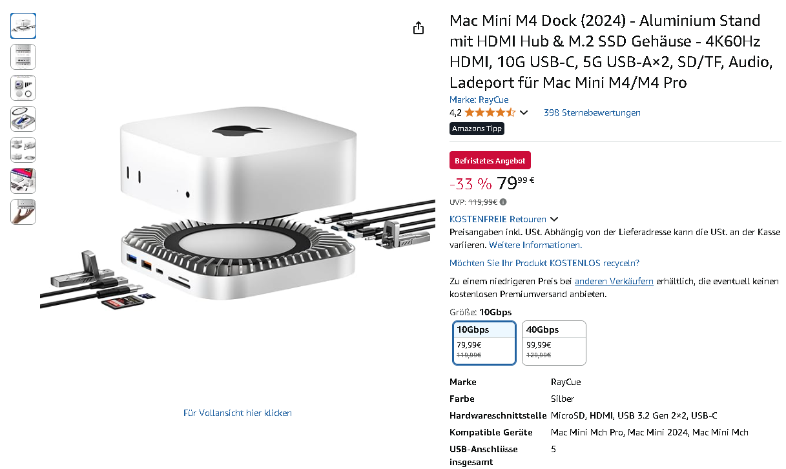The image size is (786, 469).
Task: Click the share icon above product image
Action: 419,28
